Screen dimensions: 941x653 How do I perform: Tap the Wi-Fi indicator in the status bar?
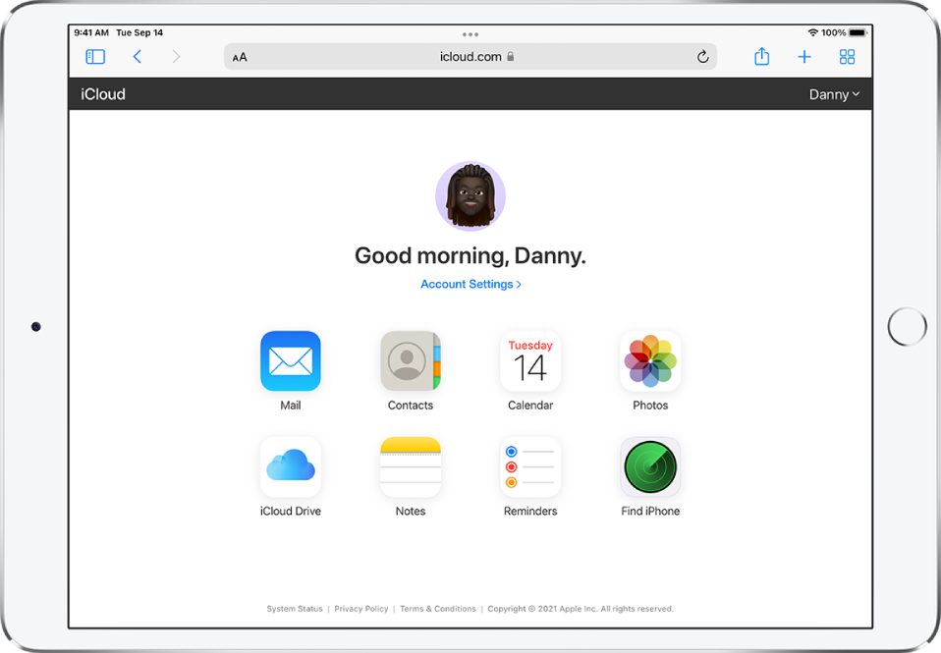click(813, 32)
